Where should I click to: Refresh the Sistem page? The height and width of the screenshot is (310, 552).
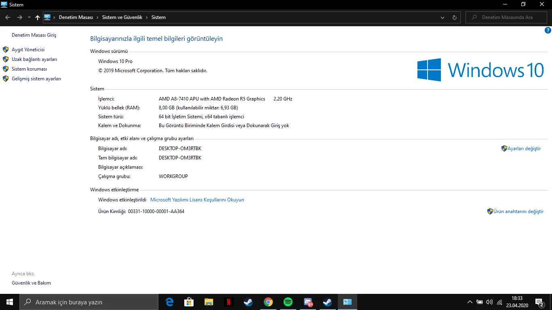455,17
